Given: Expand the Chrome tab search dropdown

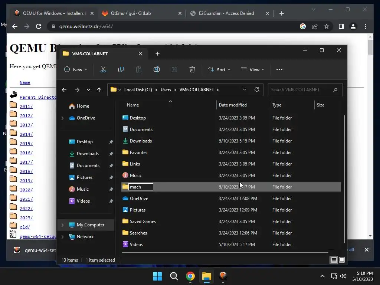Looking at the screenshot, I should 314,9.
